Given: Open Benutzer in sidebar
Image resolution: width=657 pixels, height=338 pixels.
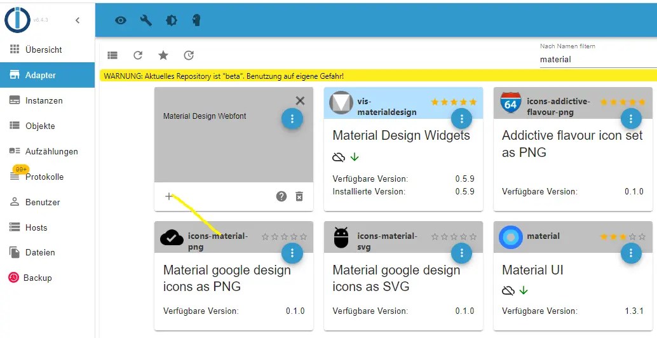Looking at the screenshot, I should tap(48, 202).
